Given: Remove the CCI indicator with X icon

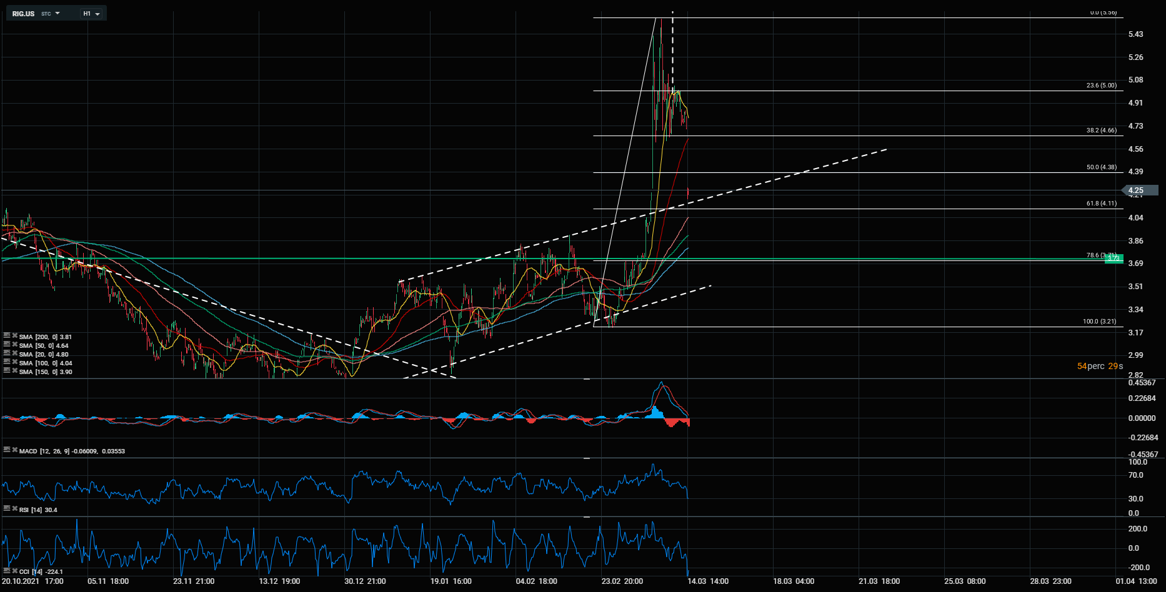Looking at the screenshot, I should click(14, 571).
